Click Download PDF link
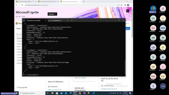The image size is (169, 95). pos(22,87)
